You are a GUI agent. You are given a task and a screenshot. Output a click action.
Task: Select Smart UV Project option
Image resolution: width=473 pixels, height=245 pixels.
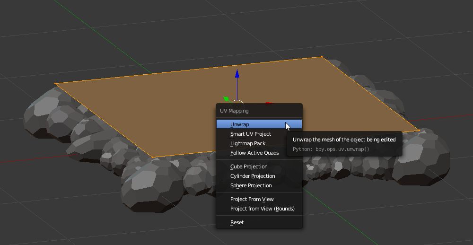250,134
